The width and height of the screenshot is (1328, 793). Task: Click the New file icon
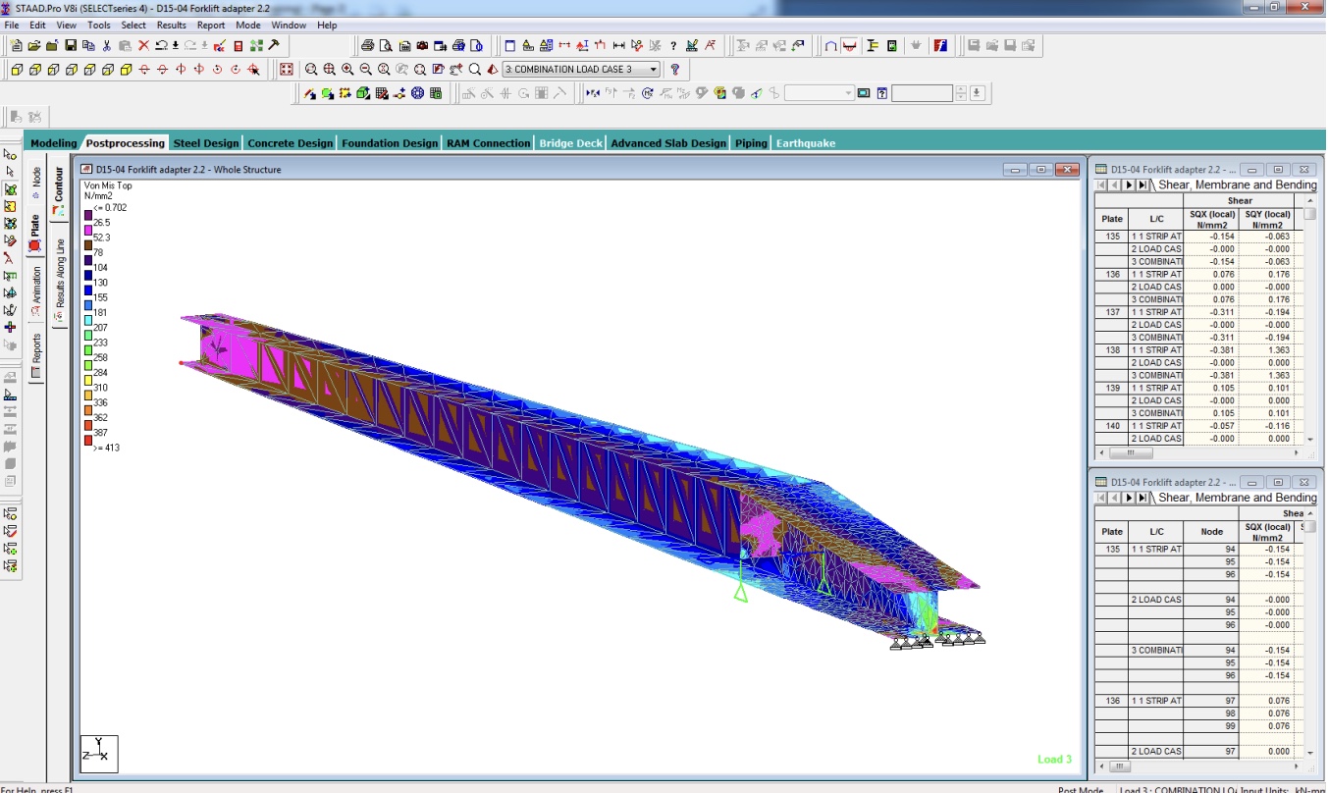tap(16, 45)
